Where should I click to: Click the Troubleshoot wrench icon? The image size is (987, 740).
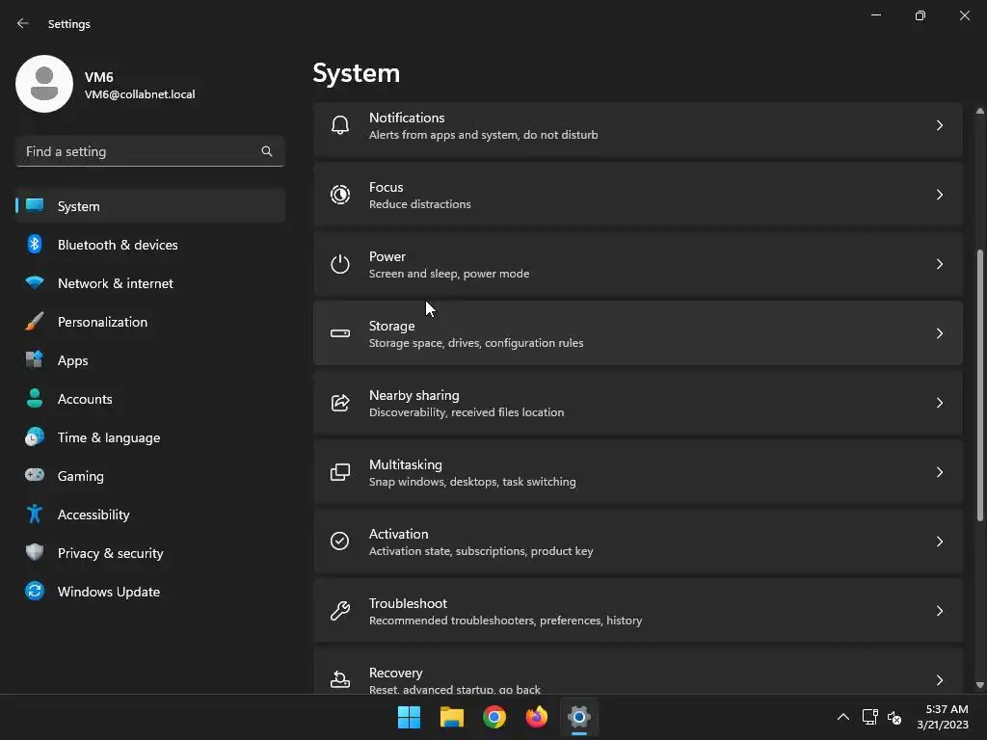pyautogui.click(x=340, y=610)
